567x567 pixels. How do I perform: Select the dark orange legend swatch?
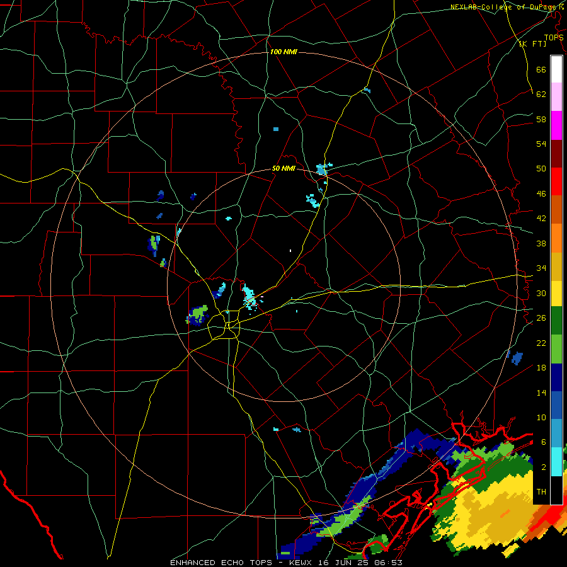pos(556,209)
